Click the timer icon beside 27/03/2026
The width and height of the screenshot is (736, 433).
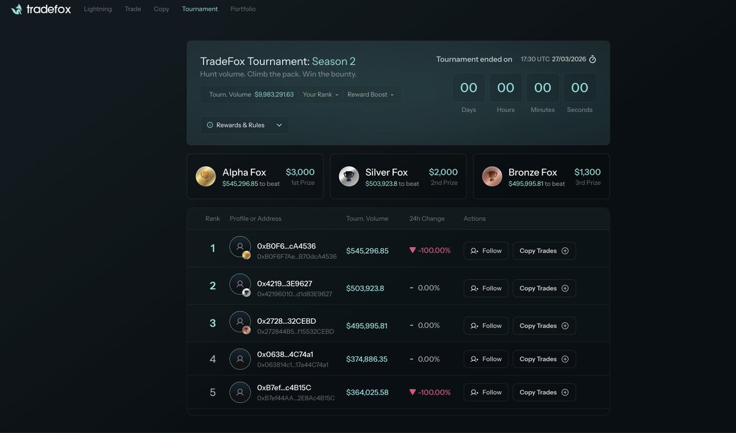[592, 59]
